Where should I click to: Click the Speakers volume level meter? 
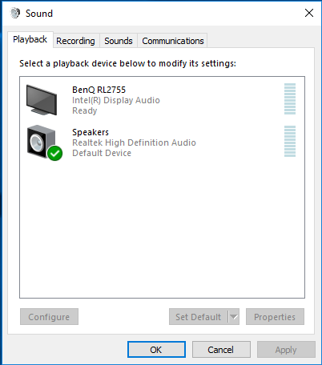coord(290,141)
